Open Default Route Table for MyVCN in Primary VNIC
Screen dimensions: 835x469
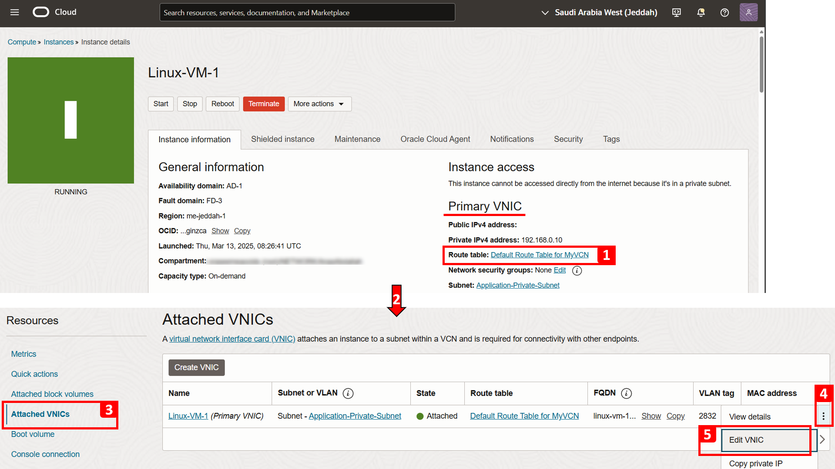click(540, 255)
